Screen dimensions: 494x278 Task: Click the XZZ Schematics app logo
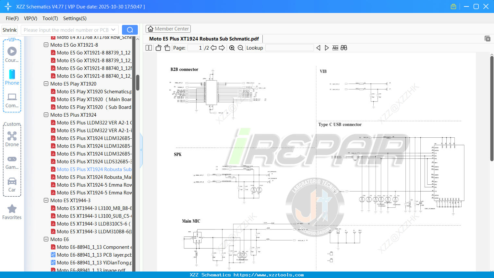click(x=8, y=6)
